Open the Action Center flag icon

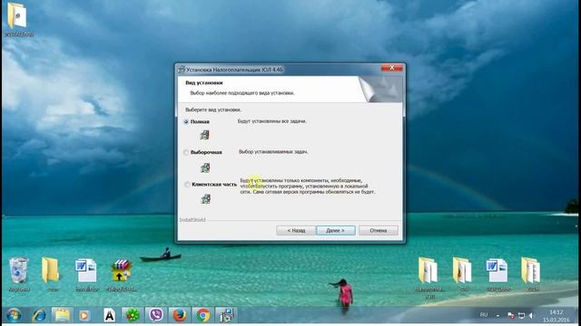coord(511,315)
